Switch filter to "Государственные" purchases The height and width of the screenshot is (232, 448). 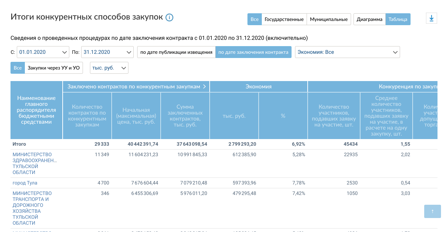coord(284,19)
